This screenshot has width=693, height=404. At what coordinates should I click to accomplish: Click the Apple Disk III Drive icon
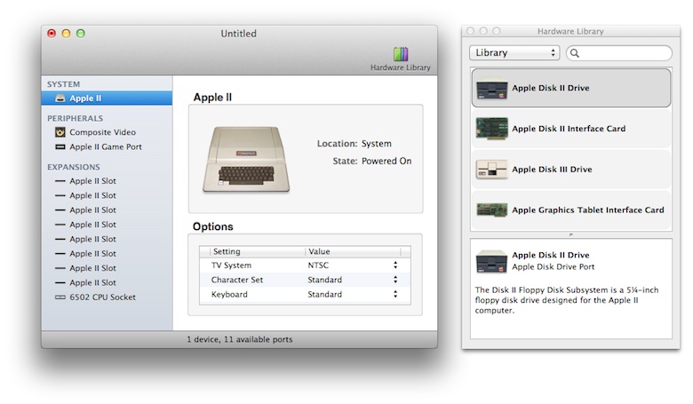point(491,169)
